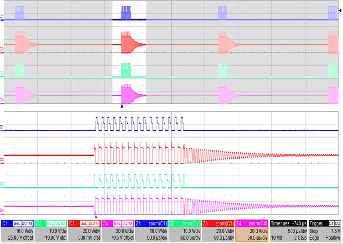Screen dimensions: 343x244
Task: Click the C3 ground marker on left edge
Action: [x=2, y=48]
